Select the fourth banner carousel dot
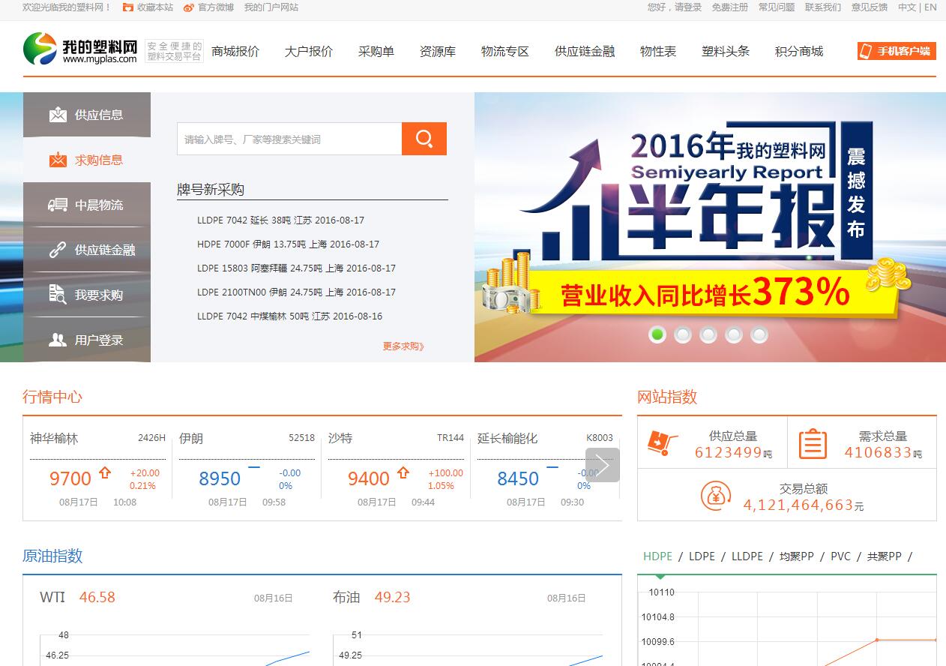The image size is (946, 666). [734, 334]
